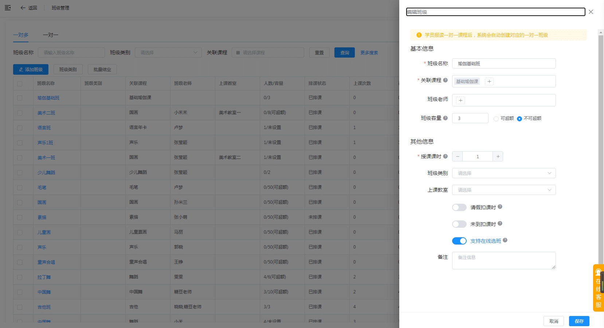Image resolution: width=604 pixels, height=328 pixels.
Task: Increase 授课课时 with plus button
Action: tap(498, 156)
